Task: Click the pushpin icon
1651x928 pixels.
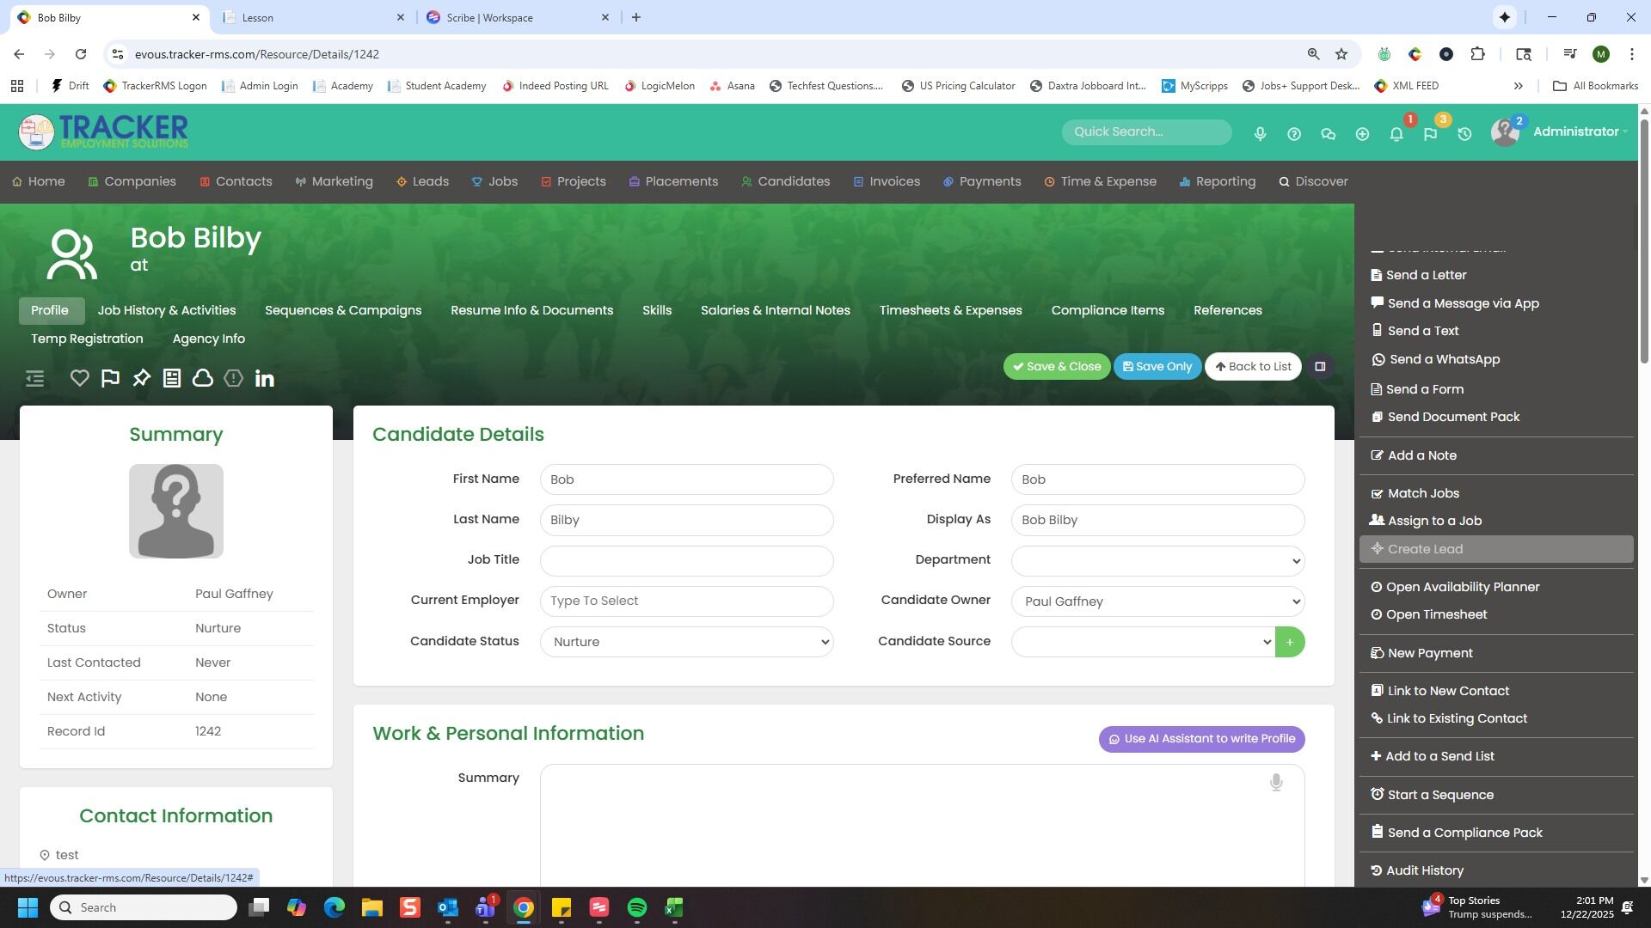Action: tap(141, 378)
